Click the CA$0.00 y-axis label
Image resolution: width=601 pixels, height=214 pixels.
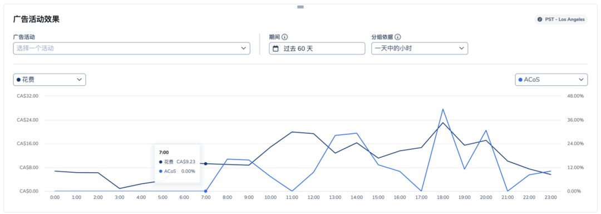(29, 191)
